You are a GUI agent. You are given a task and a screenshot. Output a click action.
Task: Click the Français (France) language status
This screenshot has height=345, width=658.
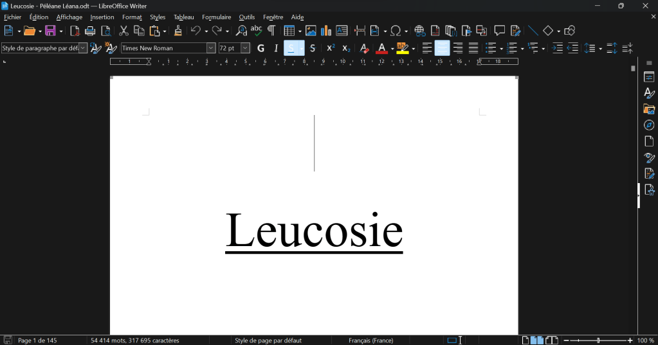point(370,341)
